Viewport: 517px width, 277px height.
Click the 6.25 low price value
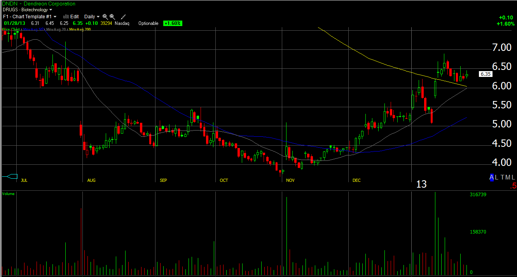tap(64, 23)
